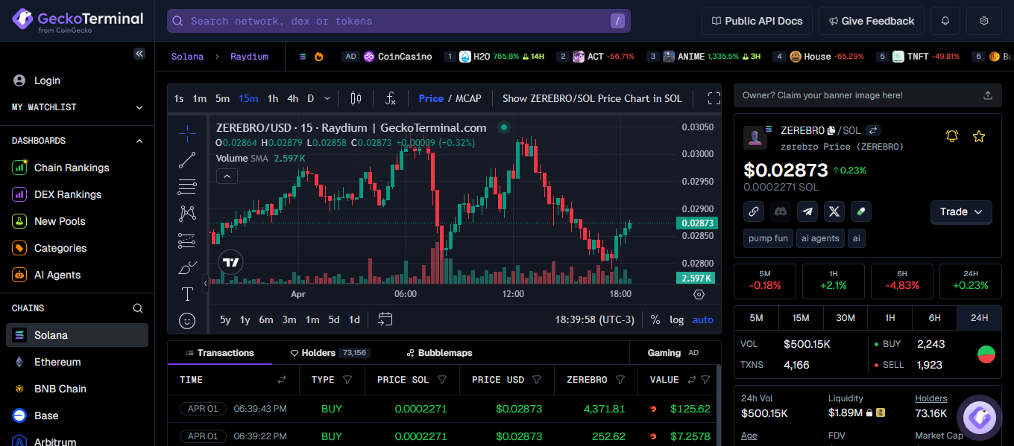The image size is (1014, 446).
Task: Expand the timeframe dropdown next to D
Action: pos(327,98)
